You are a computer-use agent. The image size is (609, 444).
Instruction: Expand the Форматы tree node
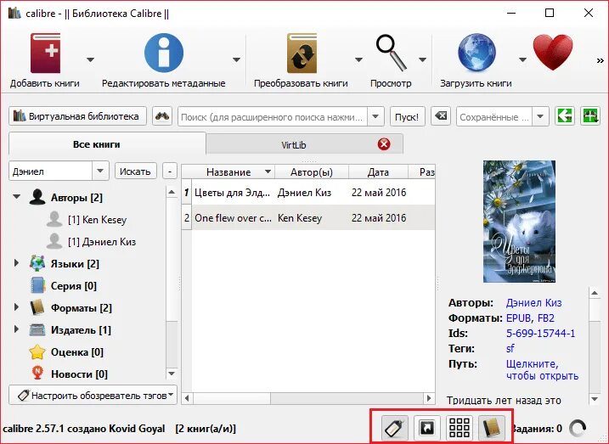[x=16, y=307]
